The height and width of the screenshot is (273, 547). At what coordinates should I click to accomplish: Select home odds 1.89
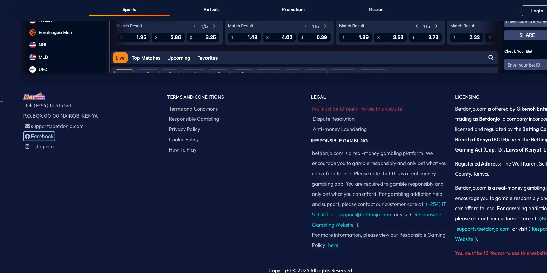coord(356,37)
